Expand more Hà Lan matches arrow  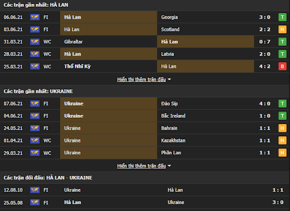click(x=169, y=80)
